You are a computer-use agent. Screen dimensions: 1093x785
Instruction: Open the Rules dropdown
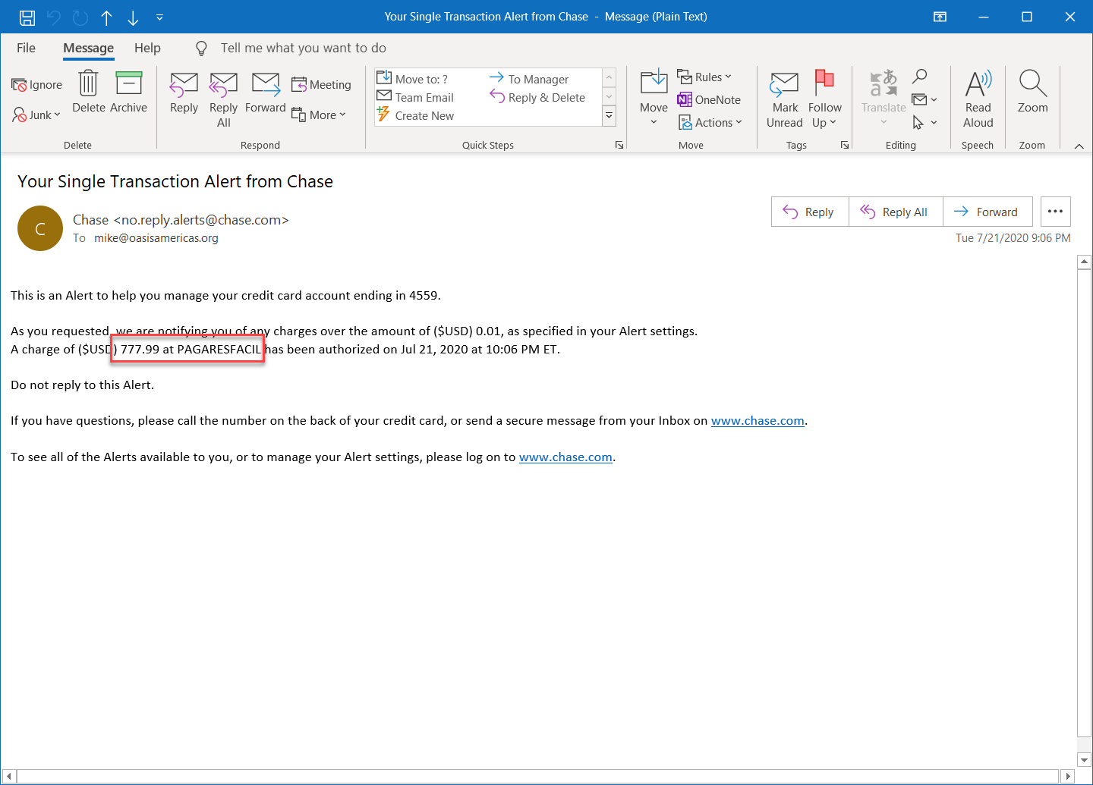pos(704,77)
